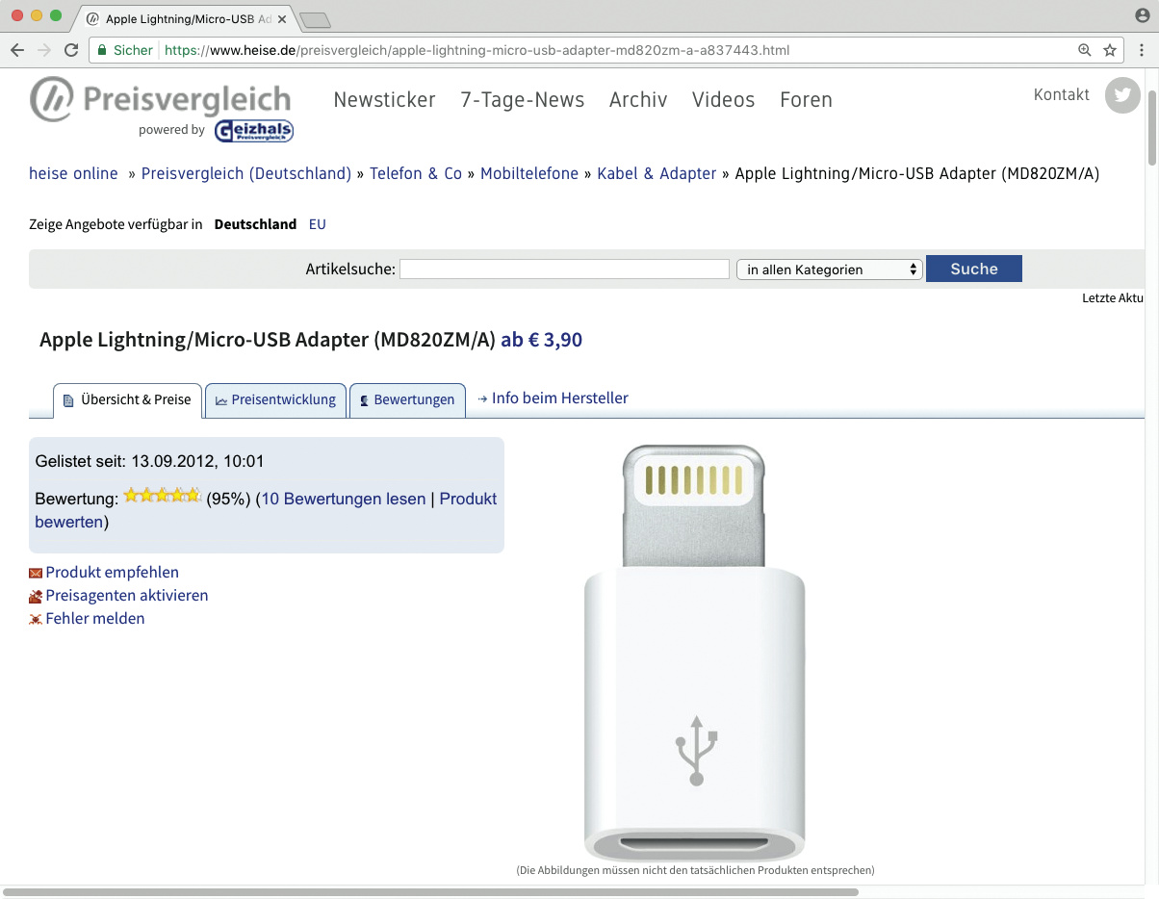Follow the 'heise online' breadcrumb link
Viewport: 1159px width, 899px height.
[73, 174]
